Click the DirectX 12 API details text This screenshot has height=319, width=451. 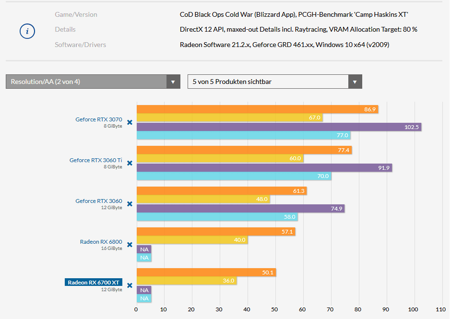(298, 30)
